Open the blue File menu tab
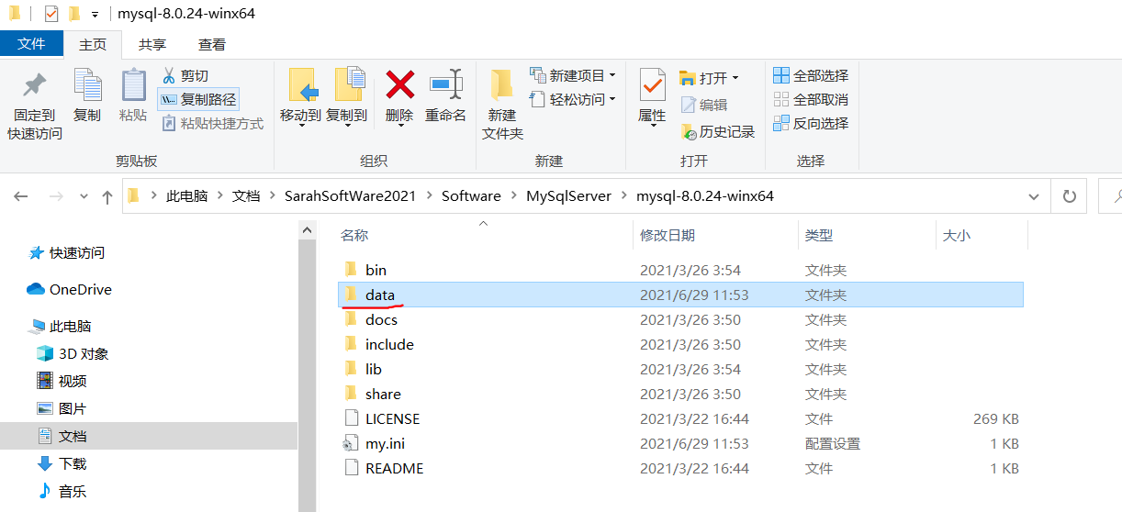The height and width of the screenshot is (512, 1122). 32,44
